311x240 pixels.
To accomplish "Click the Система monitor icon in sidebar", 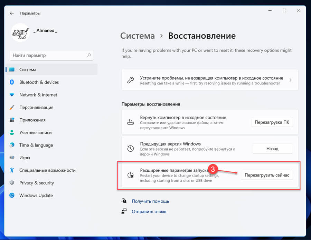I will [12, 69].
